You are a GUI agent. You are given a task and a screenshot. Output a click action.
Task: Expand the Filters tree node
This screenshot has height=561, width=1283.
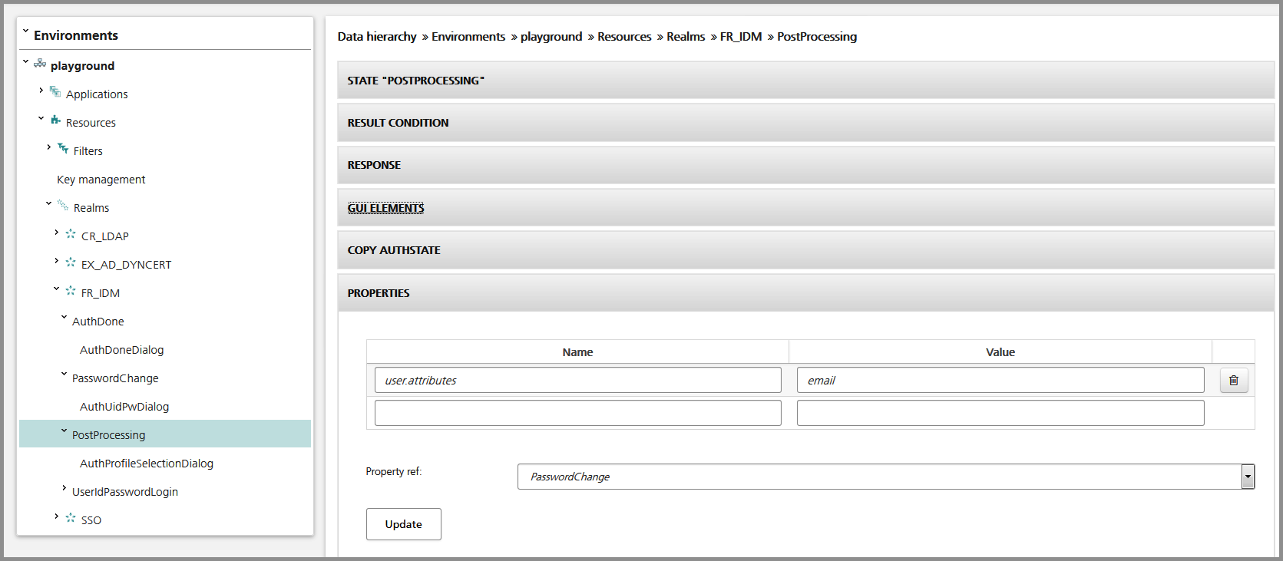[x=48, y=147]
